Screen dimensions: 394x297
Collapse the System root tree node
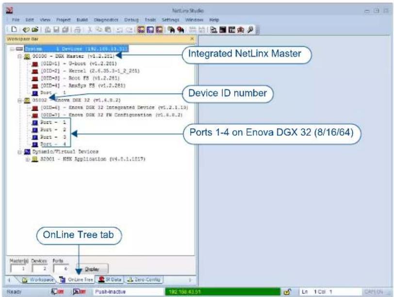click(x=12, y=49)
